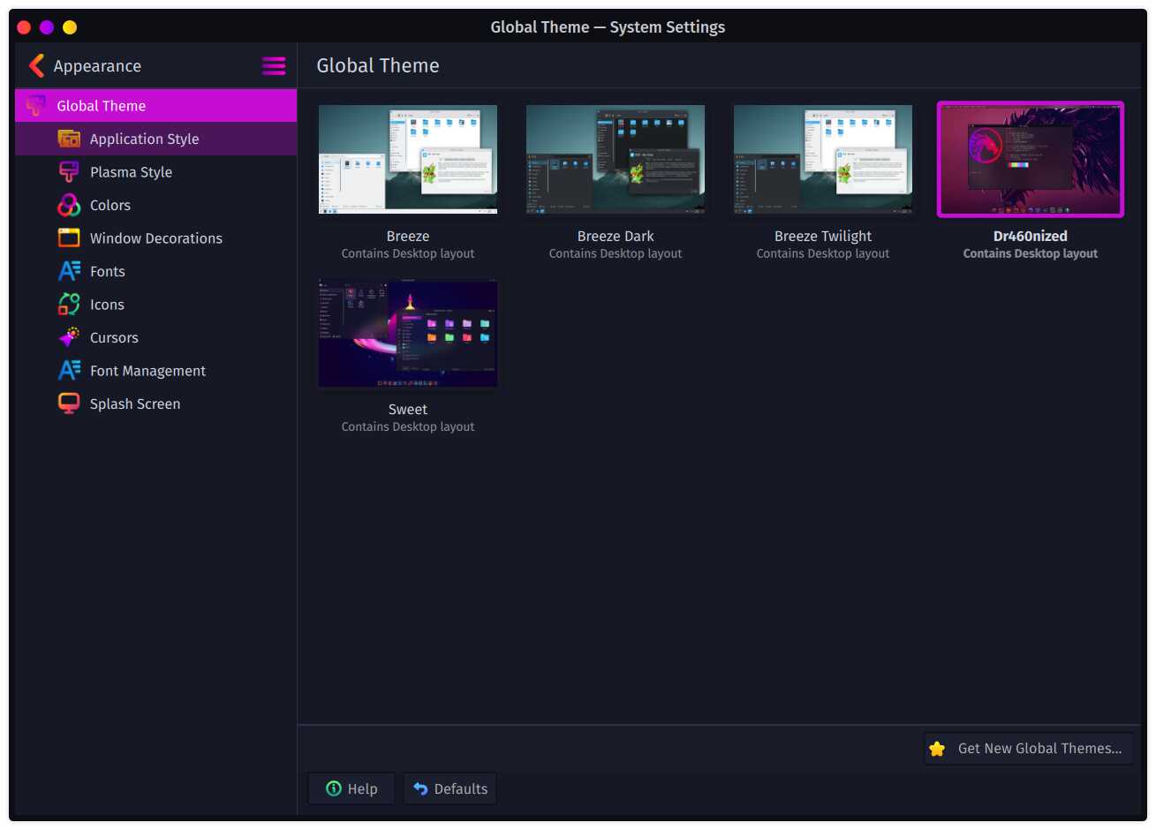
Task: Choose the Breeze Dark theme thumbnail
Action: click(x=616, y=160)
